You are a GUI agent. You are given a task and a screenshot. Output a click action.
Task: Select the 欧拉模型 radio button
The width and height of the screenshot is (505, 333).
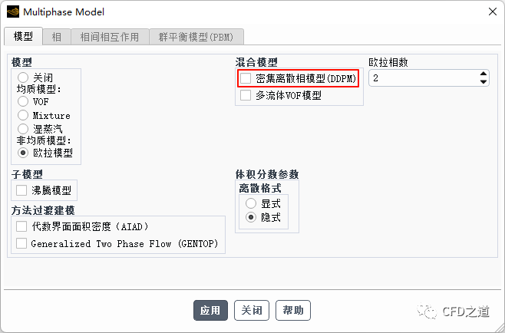click(x=23, y=153)
